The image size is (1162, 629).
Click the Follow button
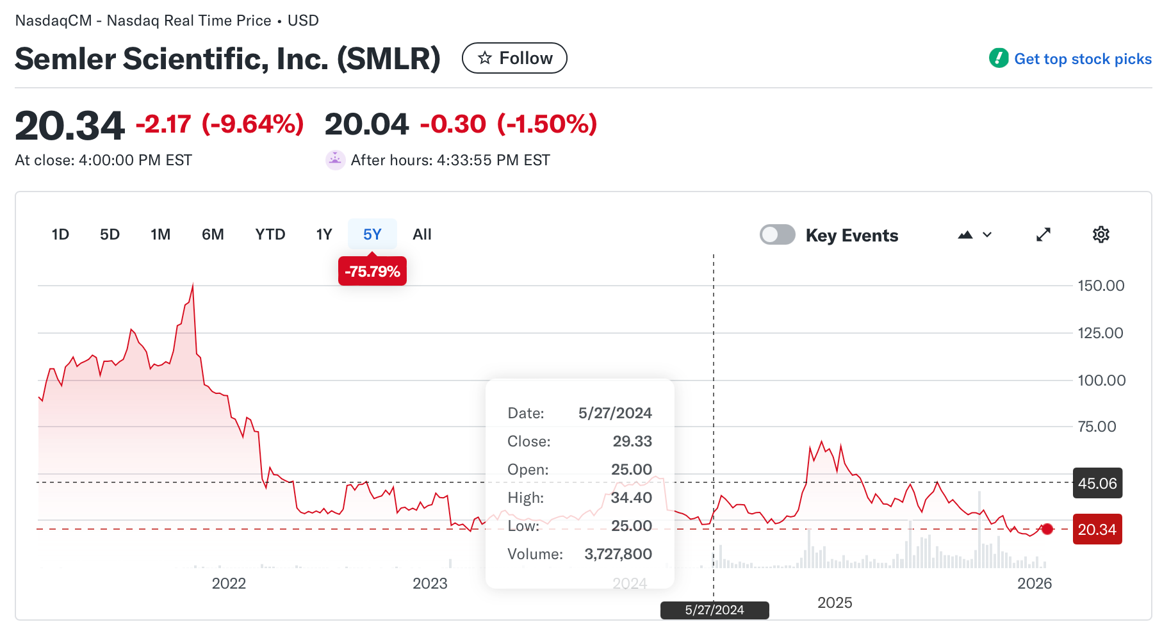coord(514,58)
